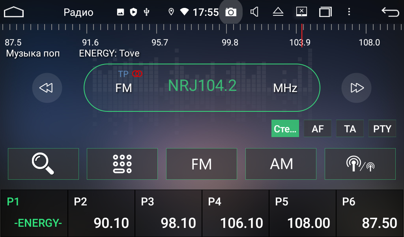Tap the TP traffic program indicator

(x=123, y=74)
